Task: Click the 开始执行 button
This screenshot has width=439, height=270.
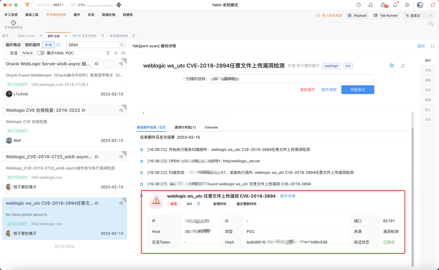Action: (x=358, y=90)
